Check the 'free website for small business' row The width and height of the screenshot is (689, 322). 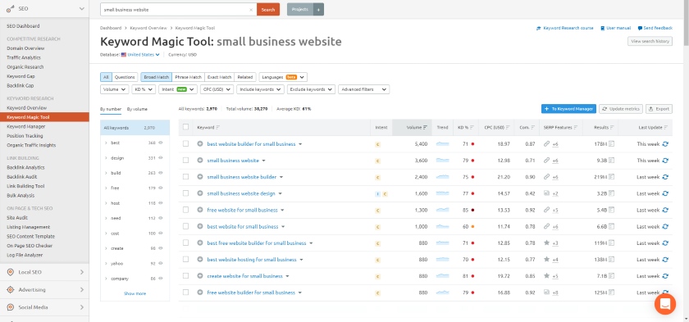(185, 210)
